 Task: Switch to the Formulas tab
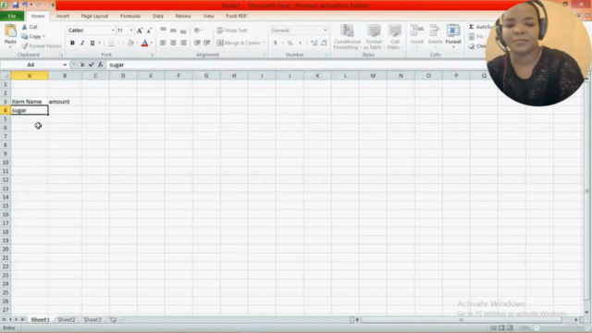pyautogui.click(x=130, y=16)
